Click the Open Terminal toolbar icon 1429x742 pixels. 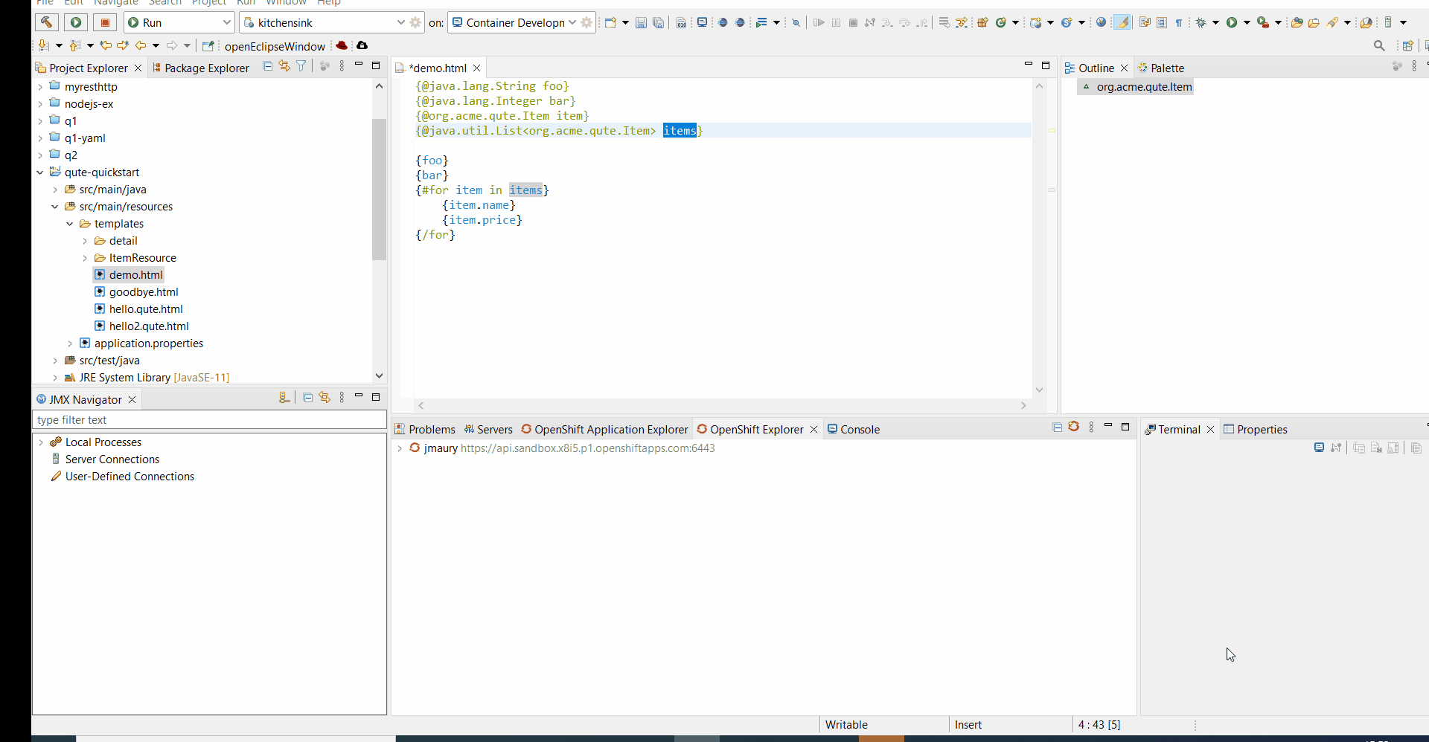(x=702, y=22)
